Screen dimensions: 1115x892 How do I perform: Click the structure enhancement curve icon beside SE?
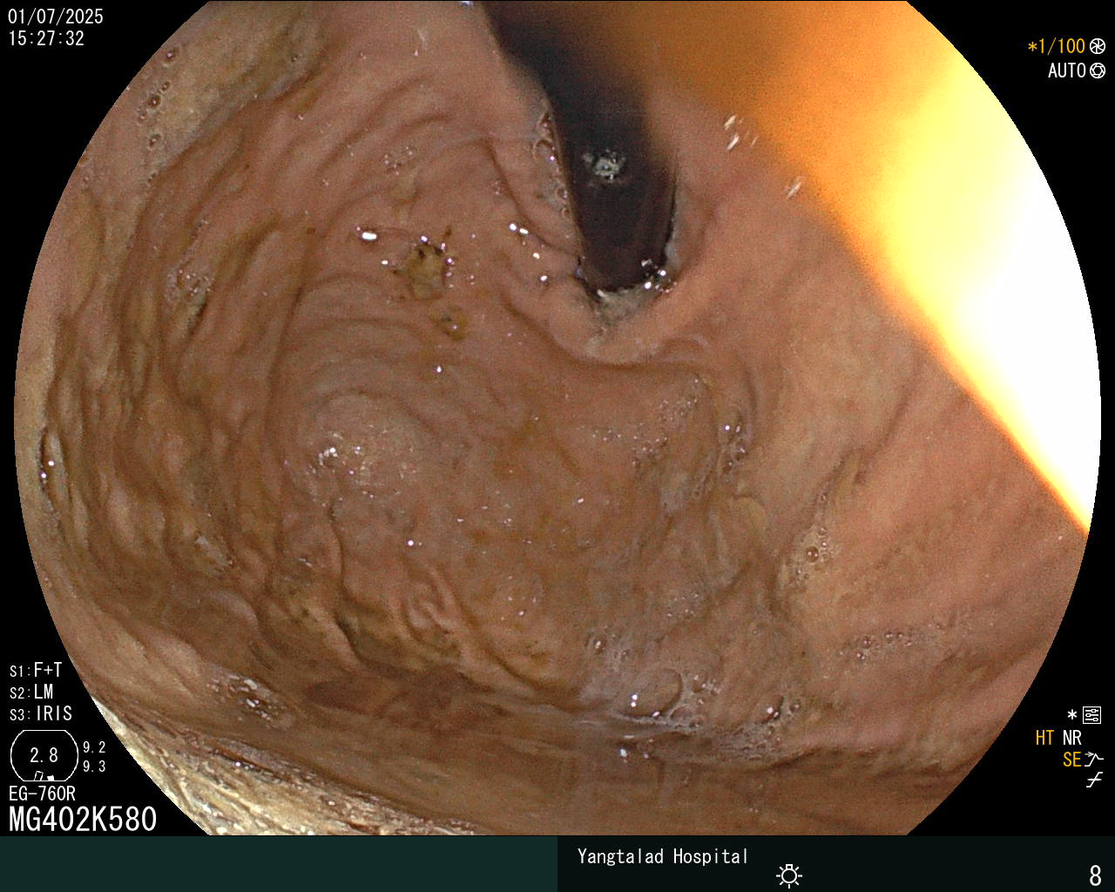[1094, 760]
